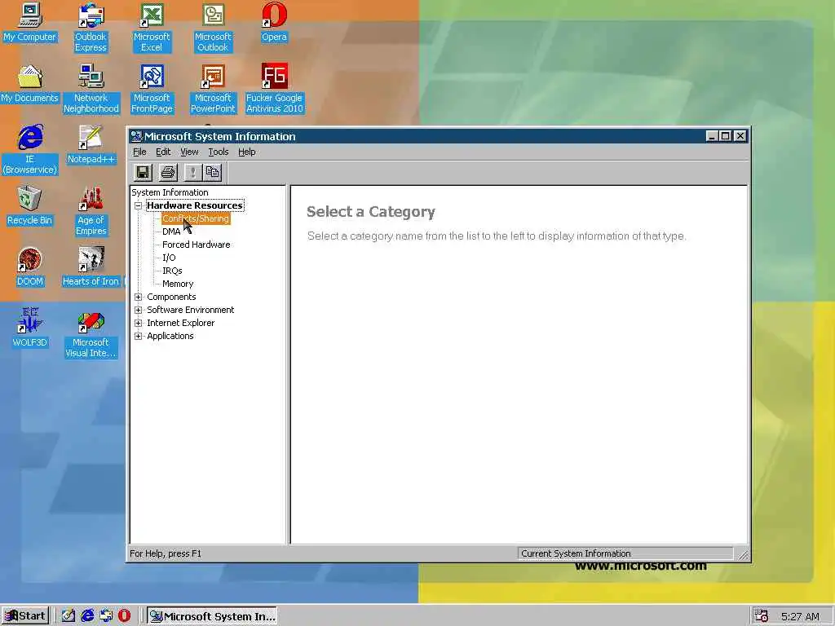The height and width of the screenshot is (626, 835).
Task: Click the Current System Information status panel
Action: [625, 553]
